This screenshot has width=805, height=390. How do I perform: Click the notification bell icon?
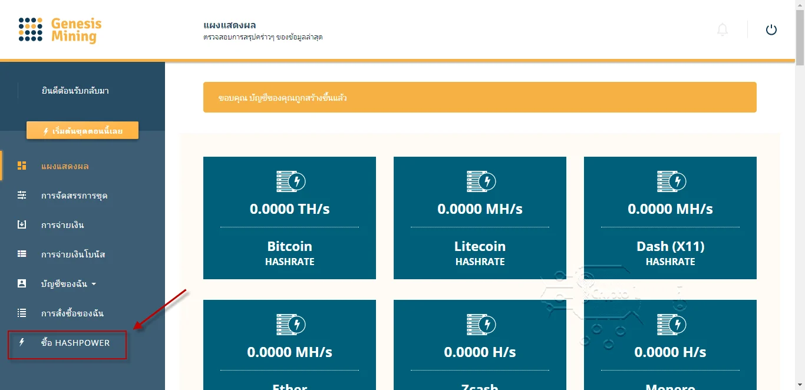722,29
